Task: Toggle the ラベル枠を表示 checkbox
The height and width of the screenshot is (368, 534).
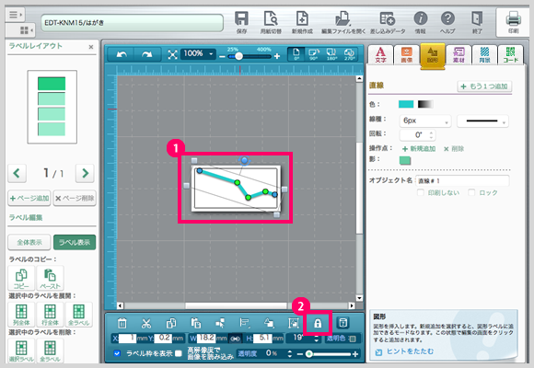Action: 117,353
